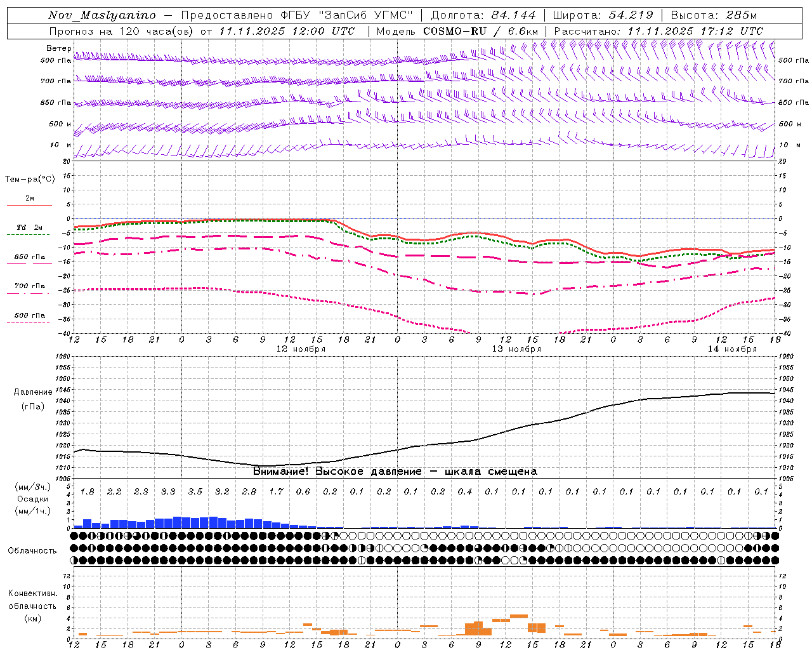Click the 3-hour precipitation value 2.8
The image size is (812, 650).
click(249, 492)
